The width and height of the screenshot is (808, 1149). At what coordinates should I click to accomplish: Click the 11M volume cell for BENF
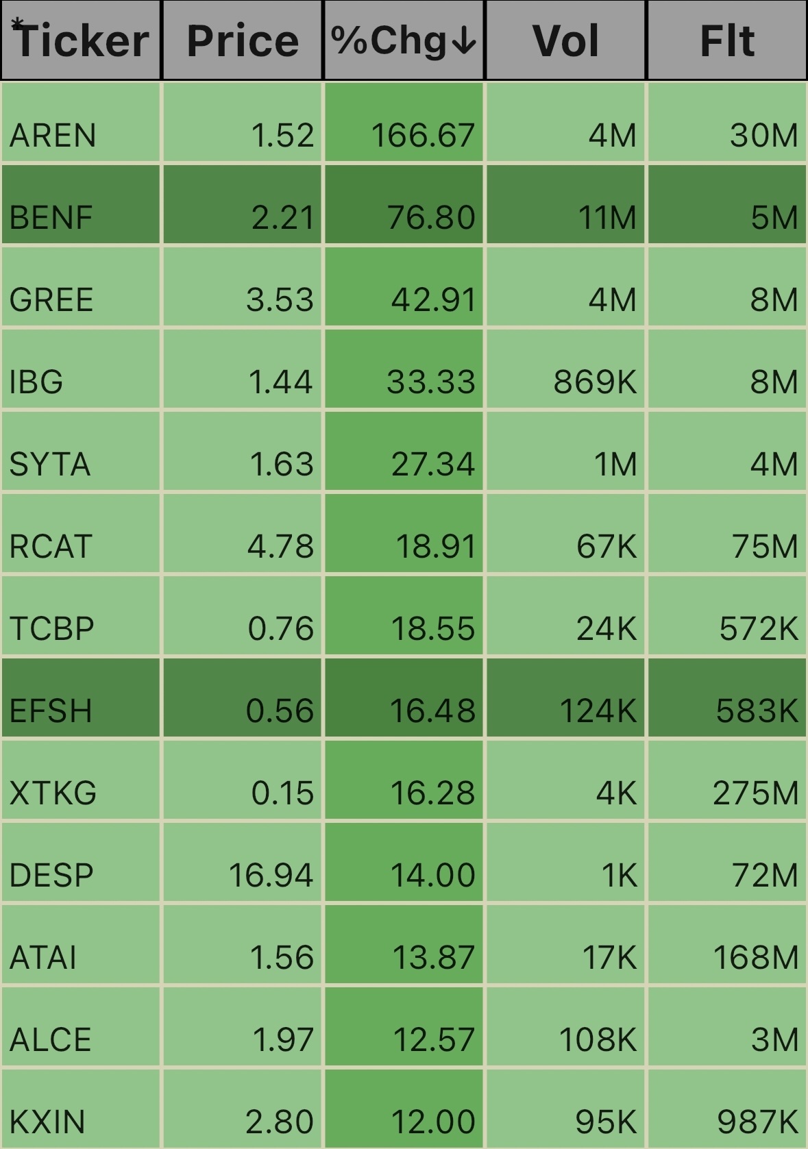click(565, 204)
